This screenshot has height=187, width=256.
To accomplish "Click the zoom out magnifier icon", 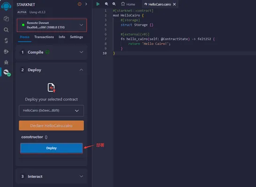I will click(106, 4).
